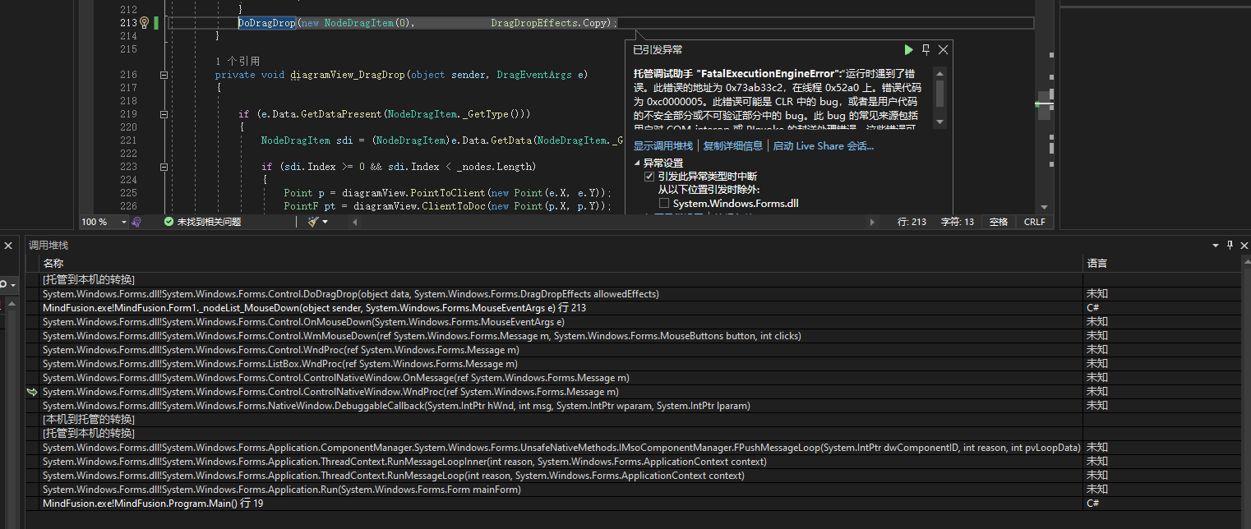Click the green Continue arrow in exception popup
This screenshot has height=529, width=1251.
908,50
